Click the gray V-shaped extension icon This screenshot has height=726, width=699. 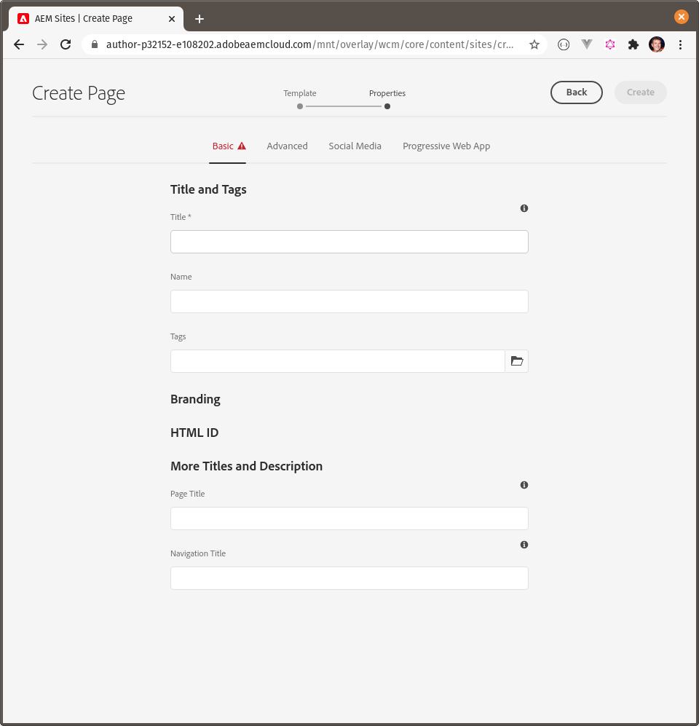click(587, 44)
